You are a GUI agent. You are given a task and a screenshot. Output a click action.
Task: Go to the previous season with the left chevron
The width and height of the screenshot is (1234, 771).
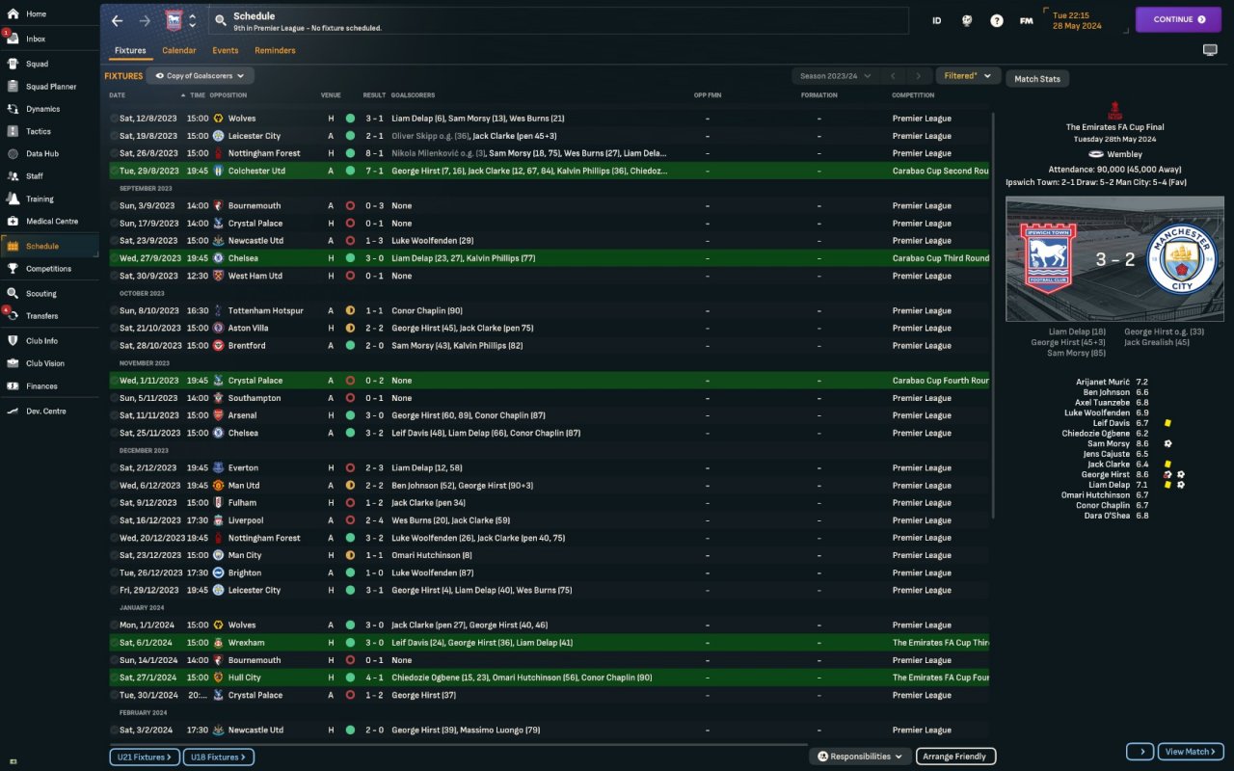(894, 76)
